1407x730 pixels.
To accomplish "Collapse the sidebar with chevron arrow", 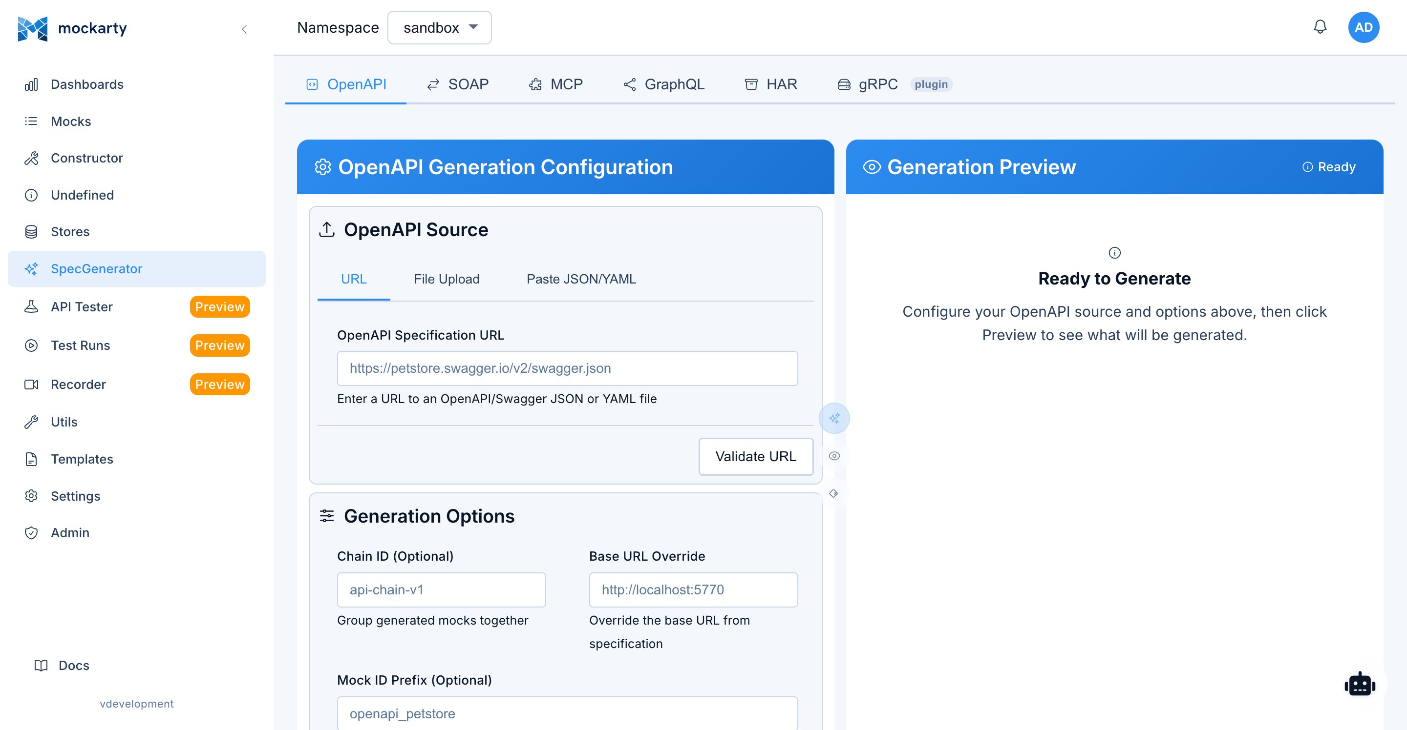I will (244, 29).
